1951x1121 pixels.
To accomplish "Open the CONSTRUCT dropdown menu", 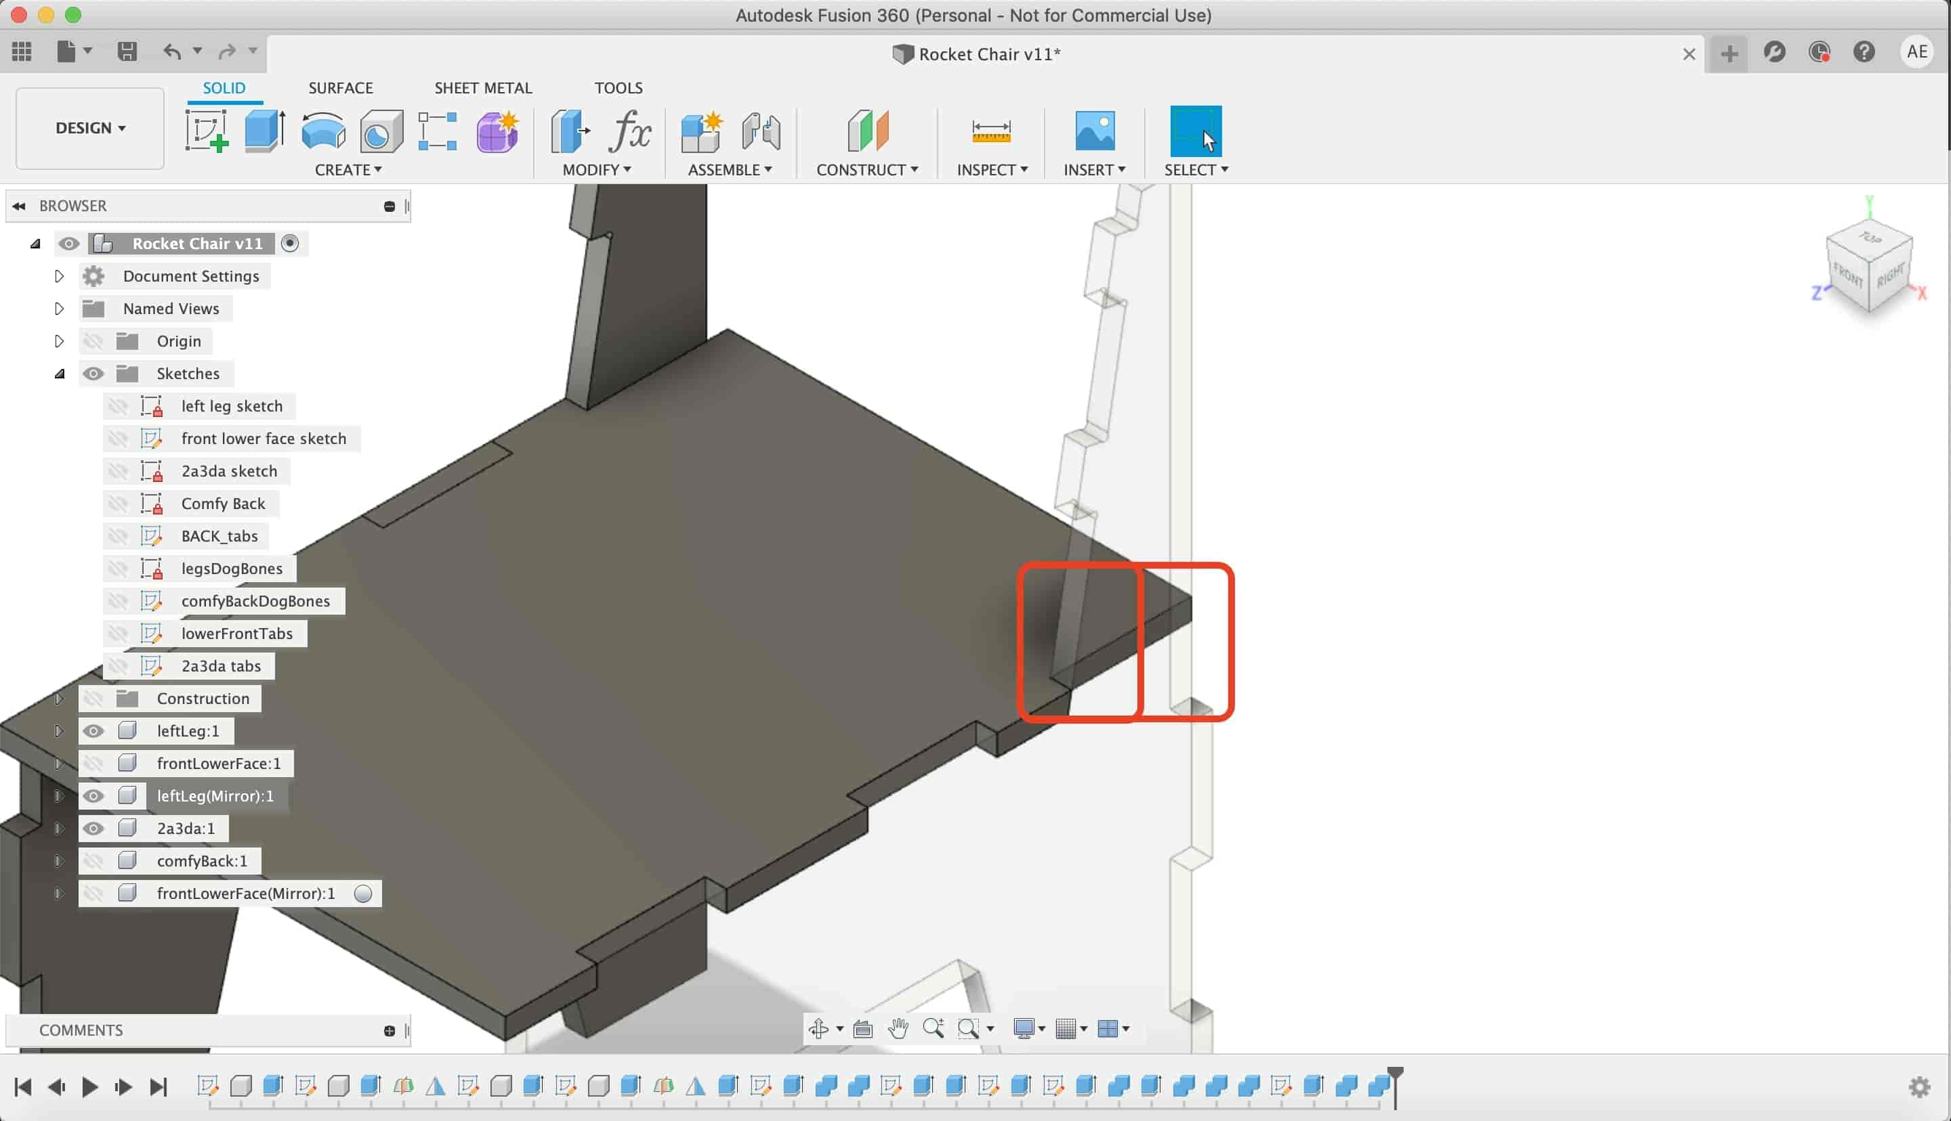I will (867, 169).
